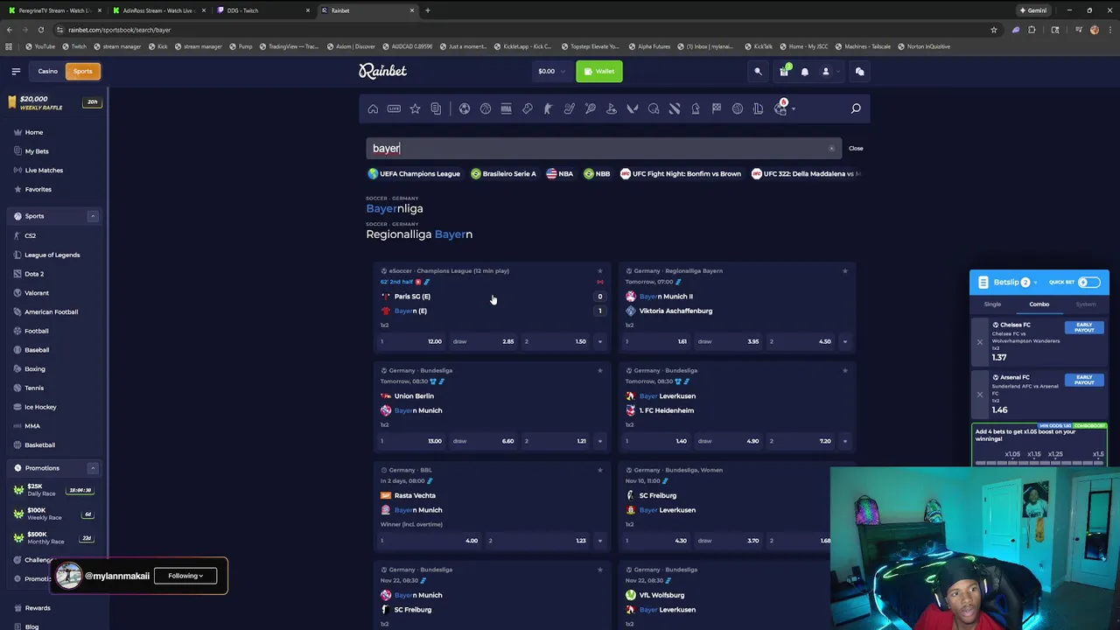The image size is (1120, 630).
Task: Select the golf sport icon
Action: coord(612,108)
